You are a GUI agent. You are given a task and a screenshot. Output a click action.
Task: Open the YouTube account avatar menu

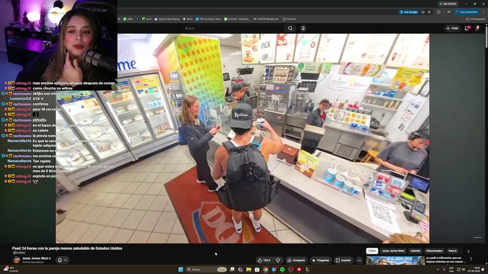[x=477, y=28]
